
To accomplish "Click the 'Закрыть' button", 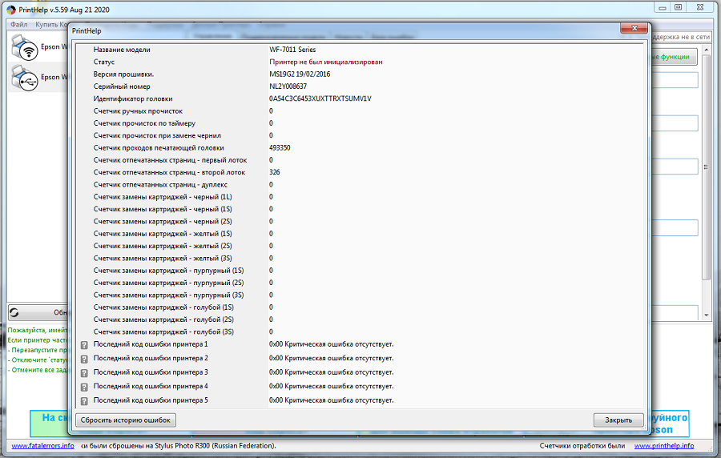I will pyautogui.click(x=618, y=420).
